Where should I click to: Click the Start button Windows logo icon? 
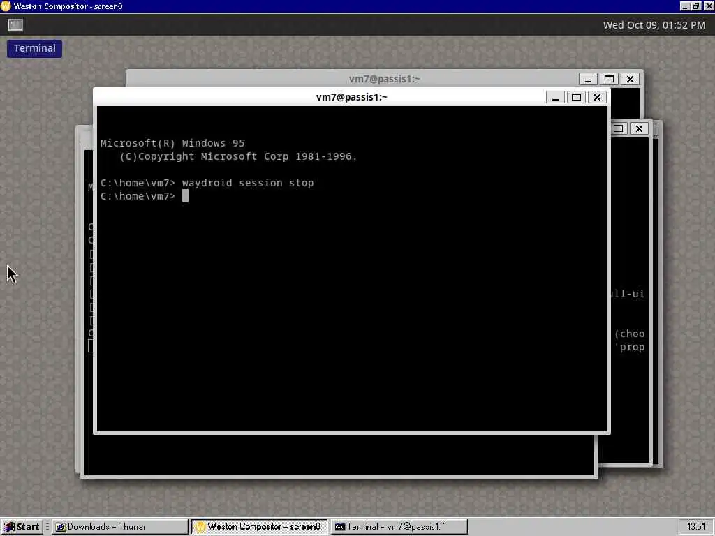click(10, 527)
